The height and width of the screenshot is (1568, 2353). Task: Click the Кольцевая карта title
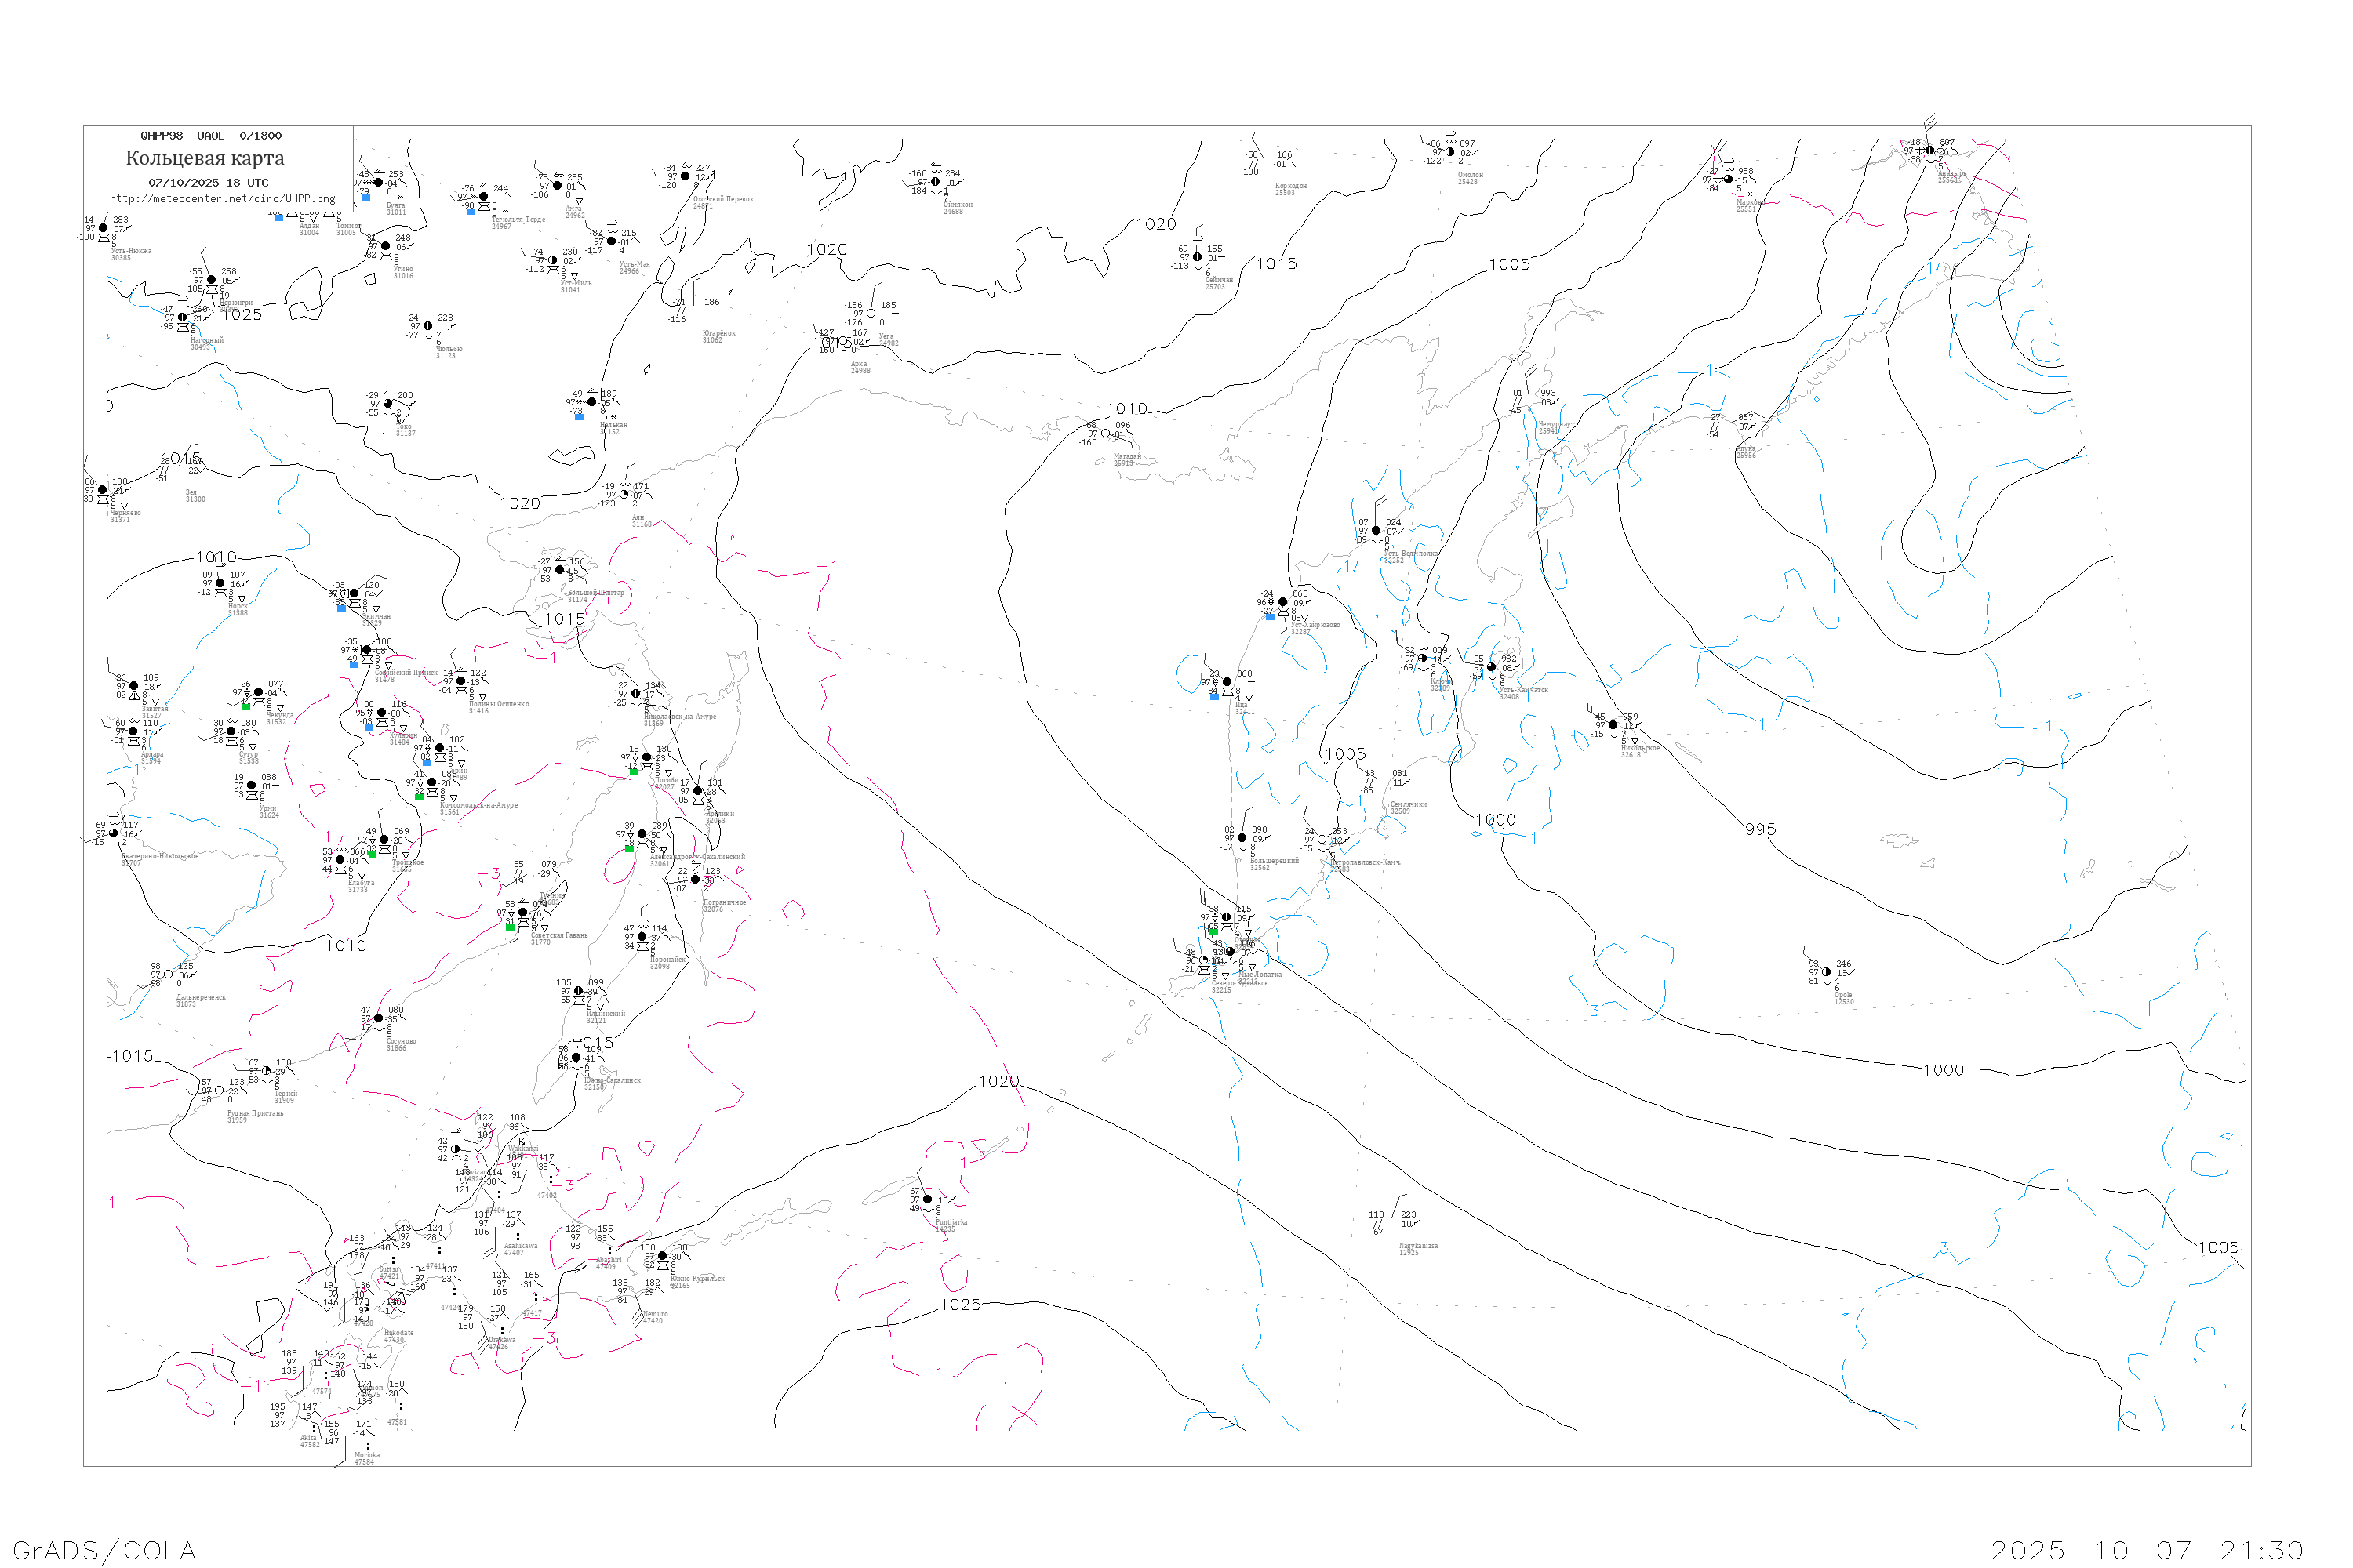205,158
